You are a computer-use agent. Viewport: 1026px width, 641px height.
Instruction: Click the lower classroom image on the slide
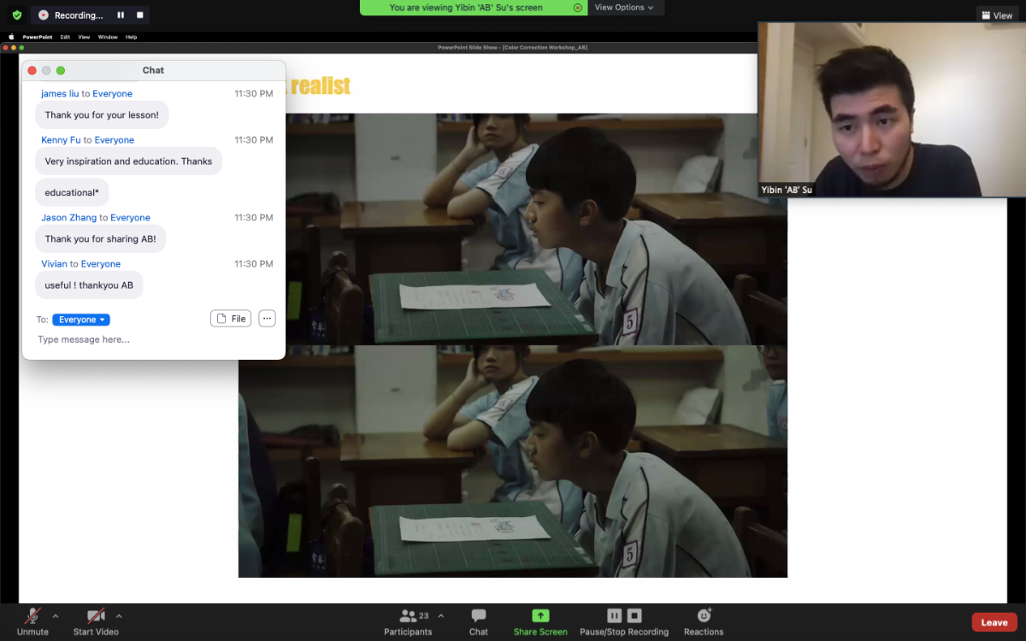tap(513, 462)
